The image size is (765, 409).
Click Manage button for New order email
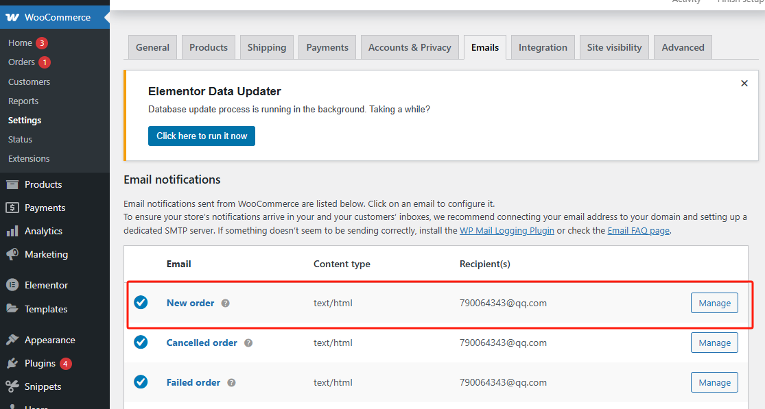[714, 303]
